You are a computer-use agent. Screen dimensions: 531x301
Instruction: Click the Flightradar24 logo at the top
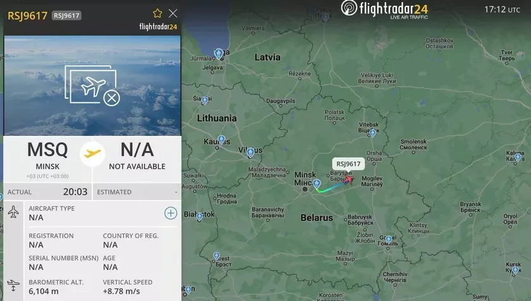click(384, 9)
